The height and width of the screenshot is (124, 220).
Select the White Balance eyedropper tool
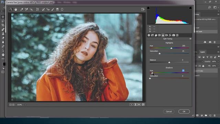click(22, 9)
